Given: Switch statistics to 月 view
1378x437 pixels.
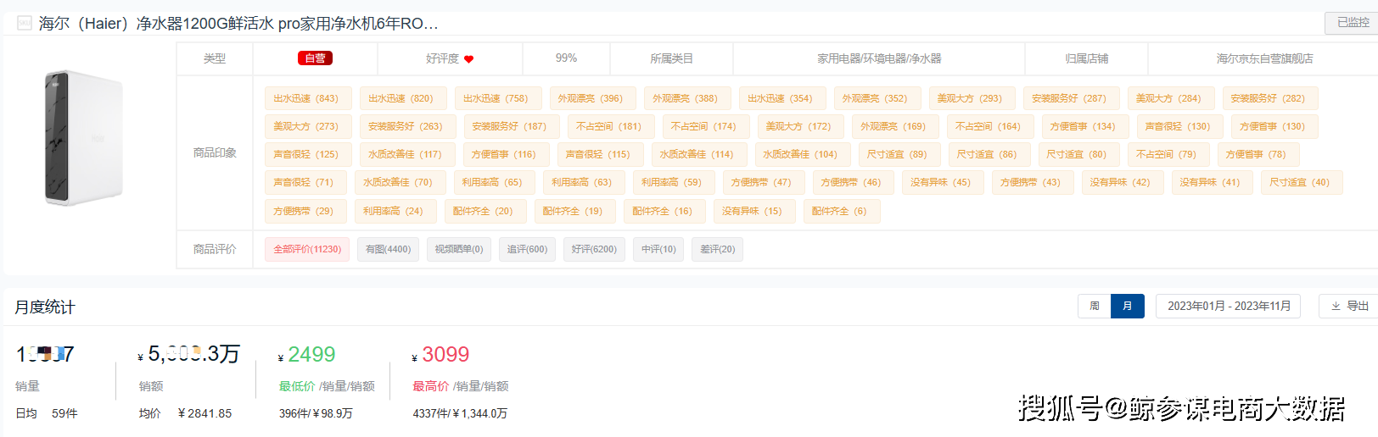Looking at the screenshot, I should tap(1127, 306).
